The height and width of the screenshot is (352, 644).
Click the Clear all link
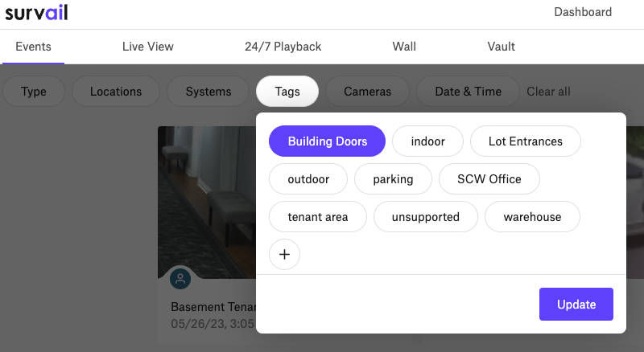click(548, 91)
